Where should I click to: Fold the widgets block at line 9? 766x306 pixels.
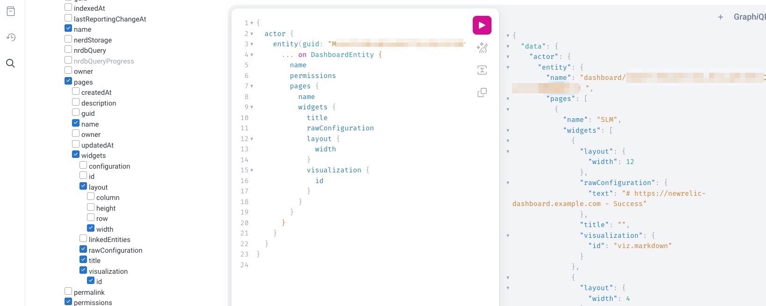(x=252, y=107)
